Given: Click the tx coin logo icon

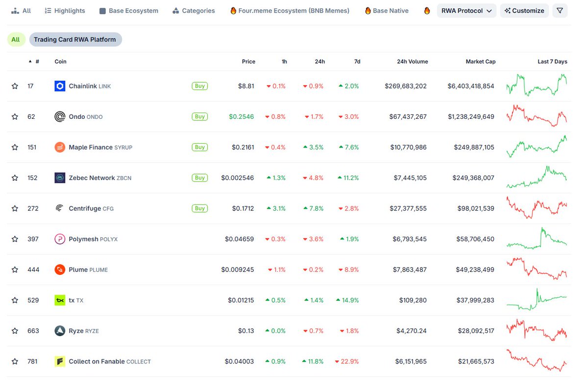Looking at the screenshot, I should pos(60,300).
